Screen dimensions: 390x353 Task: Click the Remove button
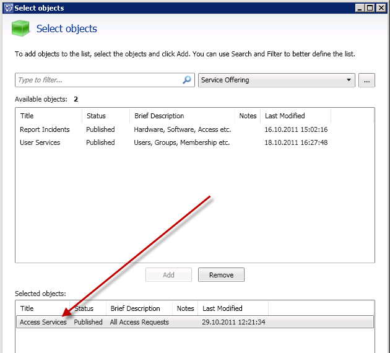tap(221, 275)
